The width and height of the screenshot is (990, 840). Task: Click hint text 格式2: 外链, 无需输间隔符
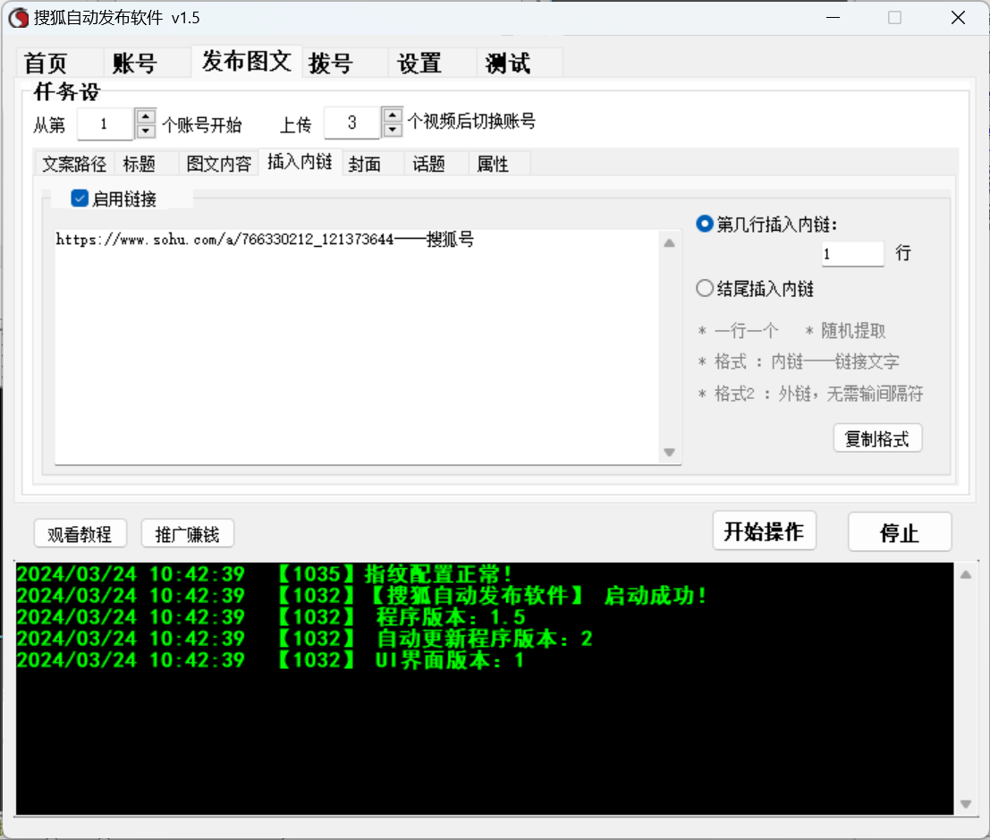[x=810, y=395]
